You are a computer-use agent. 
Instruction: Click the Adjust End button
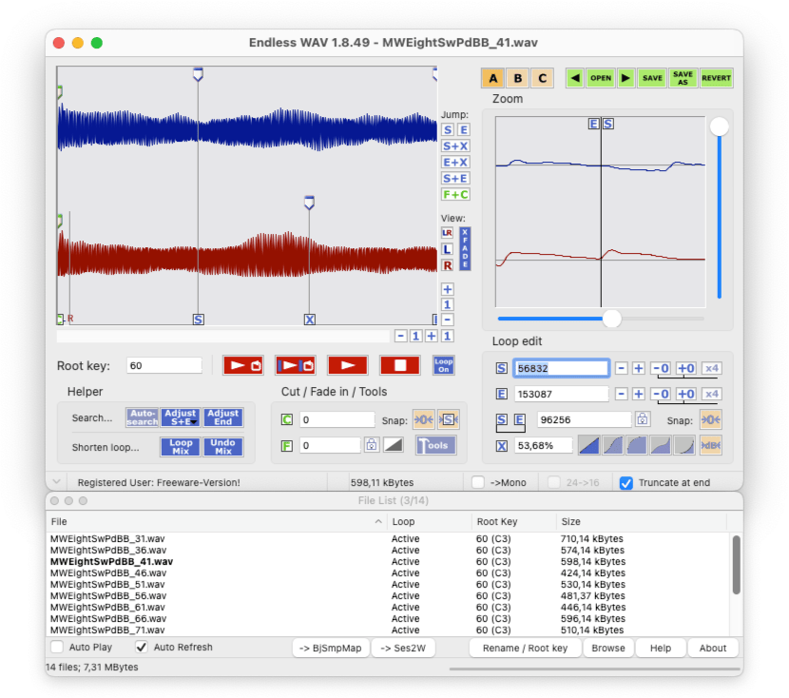[x=223, y=417]
